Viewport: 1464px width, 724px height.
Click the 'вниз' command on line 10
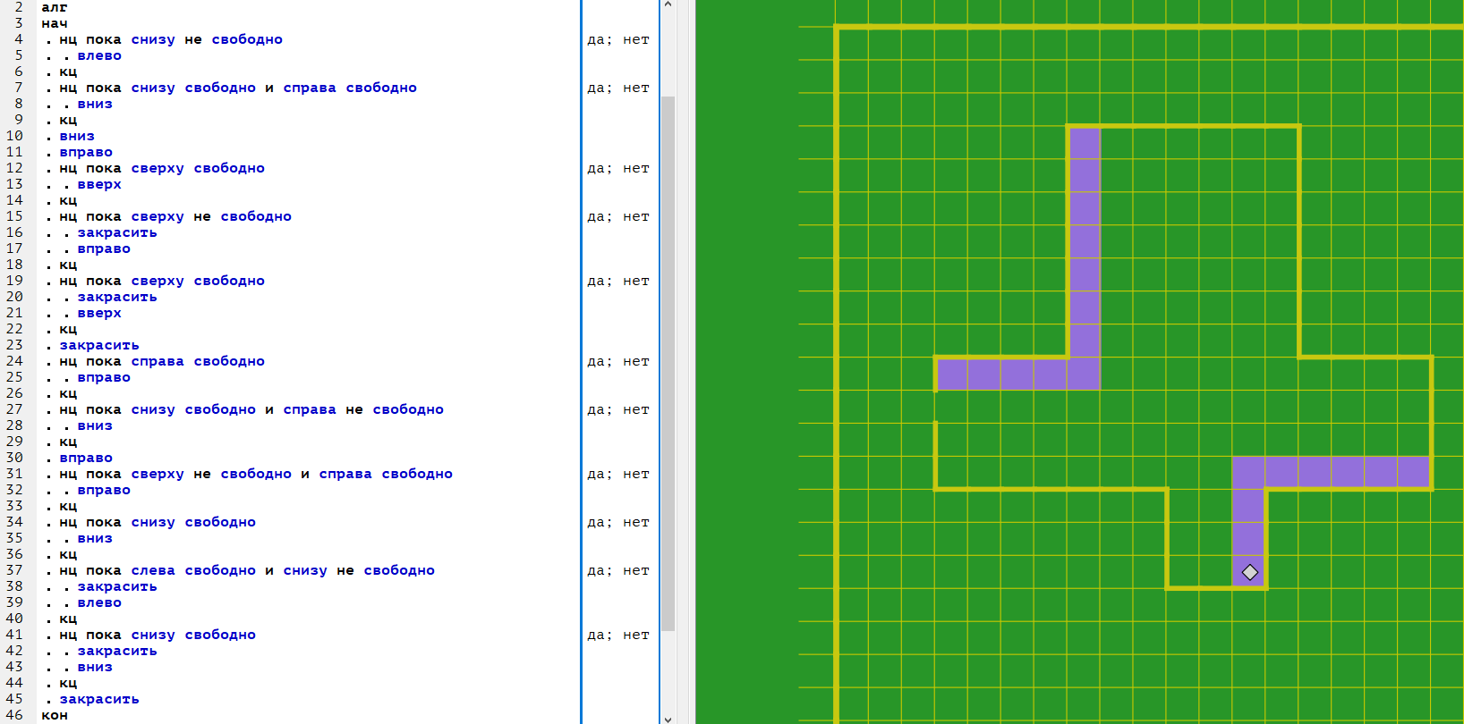click(77, 136)
